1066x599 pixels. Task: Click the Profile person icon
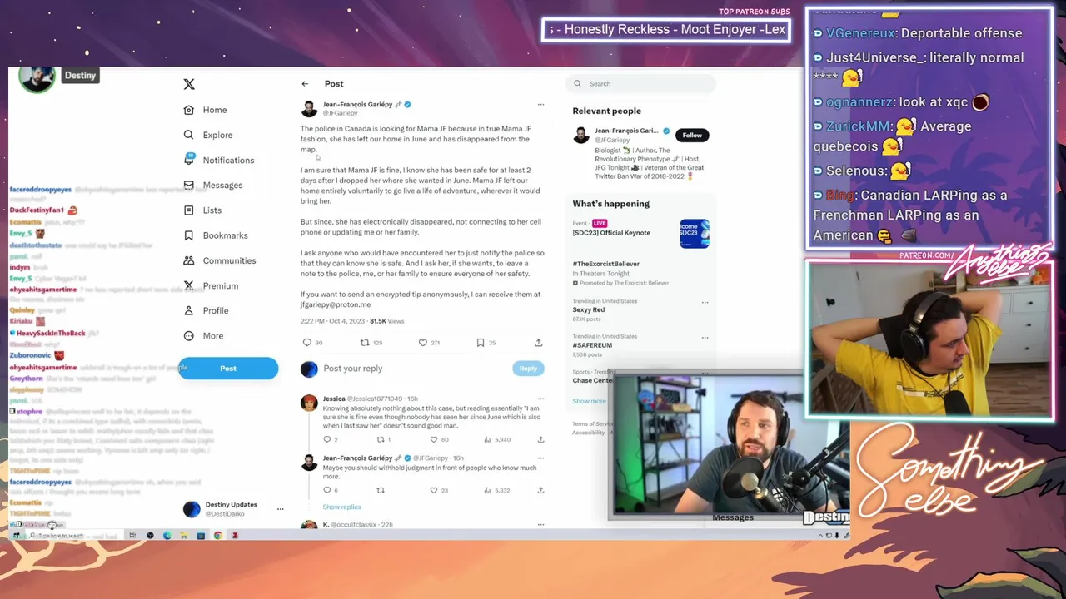[x=188, y=310]
